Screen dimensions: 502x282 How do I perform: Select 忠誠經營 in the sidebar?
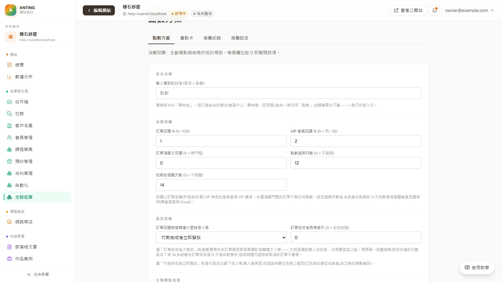37,197
